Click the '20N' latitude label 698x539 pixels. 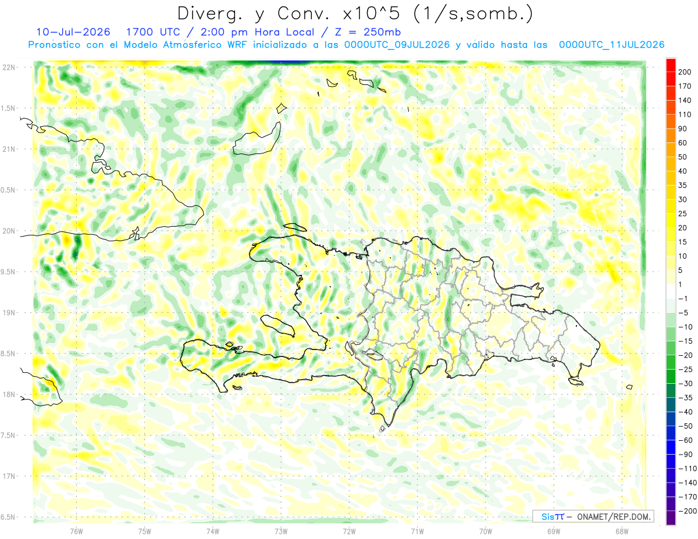click(x=10, y=231)
